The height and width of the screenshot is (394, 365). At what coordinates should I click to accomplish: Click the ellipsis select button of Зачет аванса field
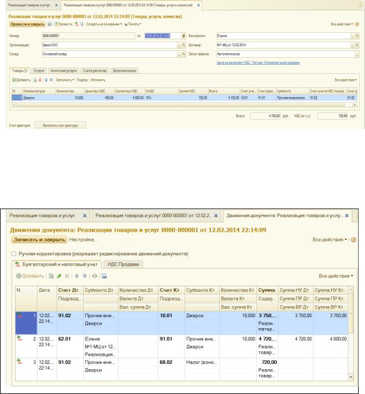(x=357, y=54)
